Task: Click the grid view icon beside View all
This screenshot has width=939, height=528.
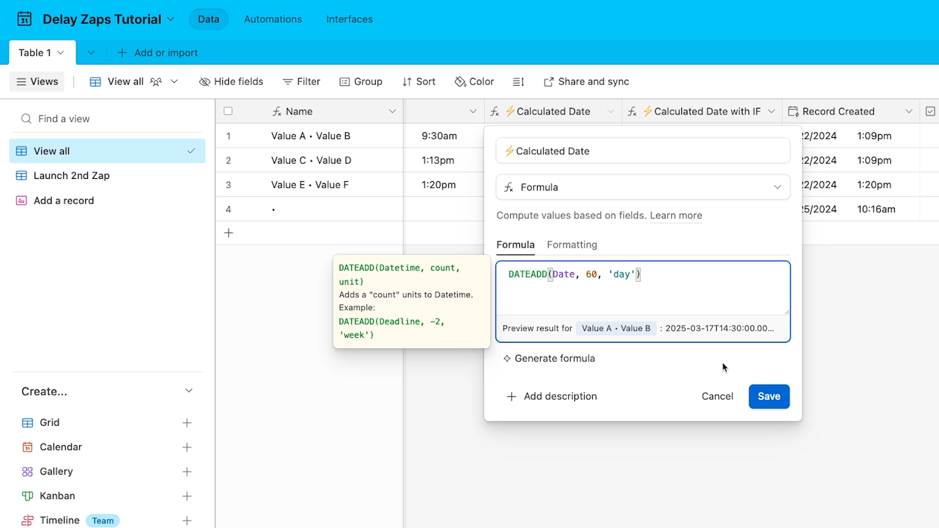Action: pos(95,82)
